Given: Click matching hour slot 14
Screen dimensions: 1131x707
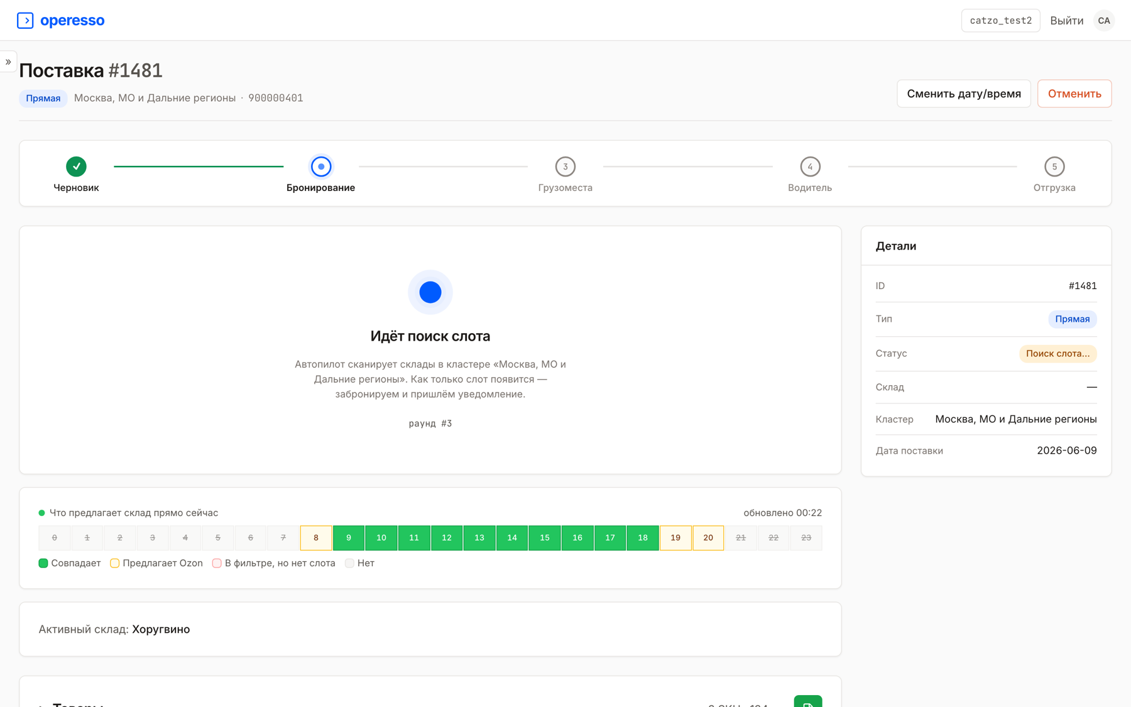Looking at the screenshot, I should tap(512, 538).
